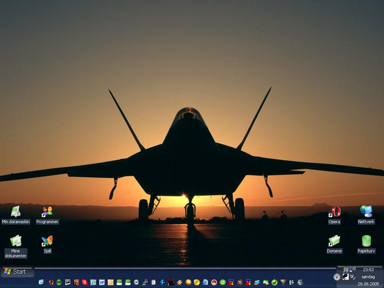
Task: Launch Windows Media Player from quick launch
Action: tap(136, 282)
